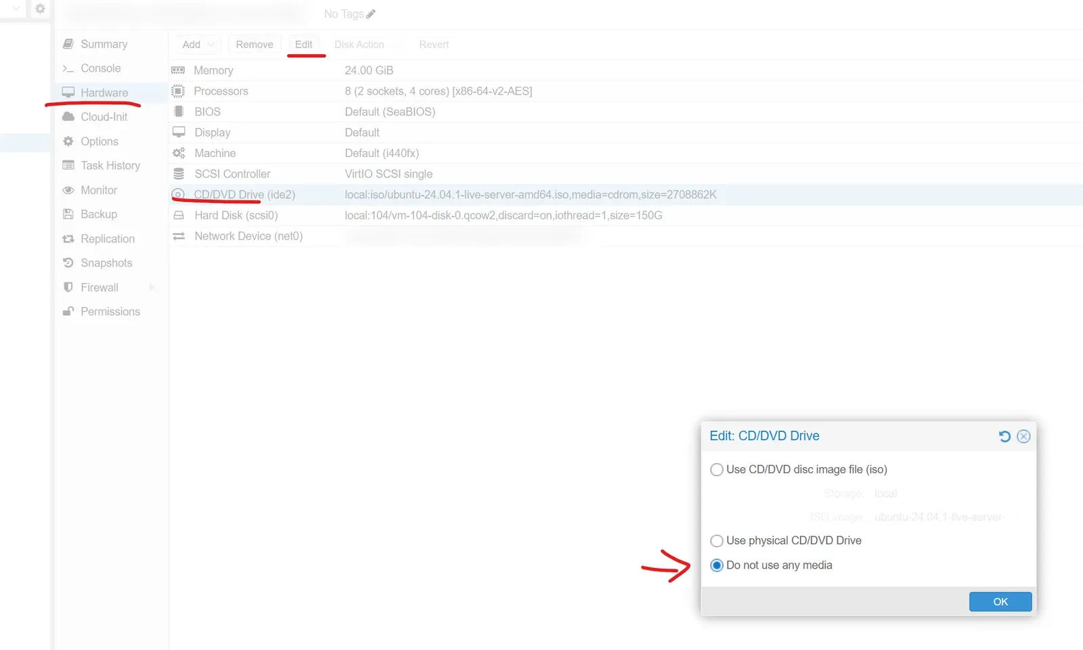Select 'Use physical CD/DVD Drive' option
Viewport: 1083px width, 650px height.
(x=717, y=541)
